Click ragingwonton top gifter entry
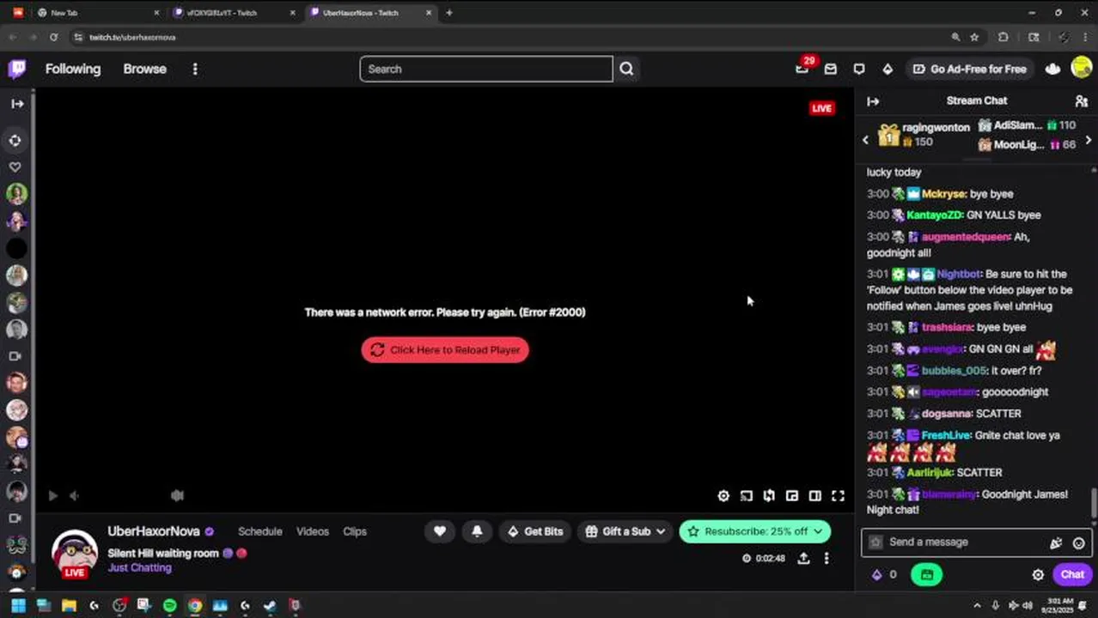Screen dimensions: 1098x618 pyautogui.click(x=924, y=135)
